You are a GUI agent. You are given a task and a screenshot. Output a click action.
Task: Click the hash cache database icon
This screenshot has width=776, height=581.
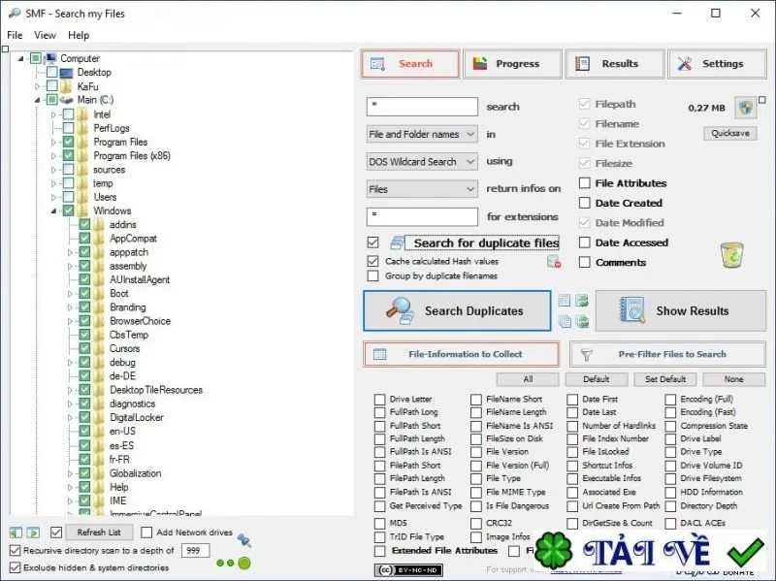tap(554, 261)
